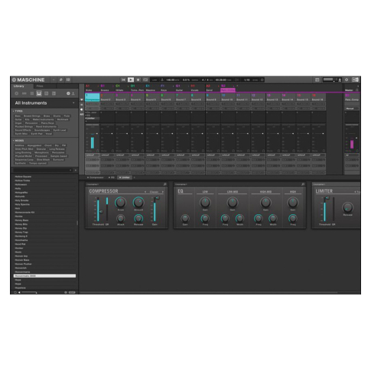Click the Compressor Attack knob
Screen dimensions: 371x371
pos(120,219)
